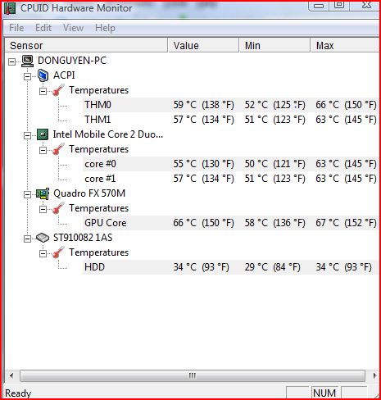Select the GPU Core temperature row

point(231,223)
